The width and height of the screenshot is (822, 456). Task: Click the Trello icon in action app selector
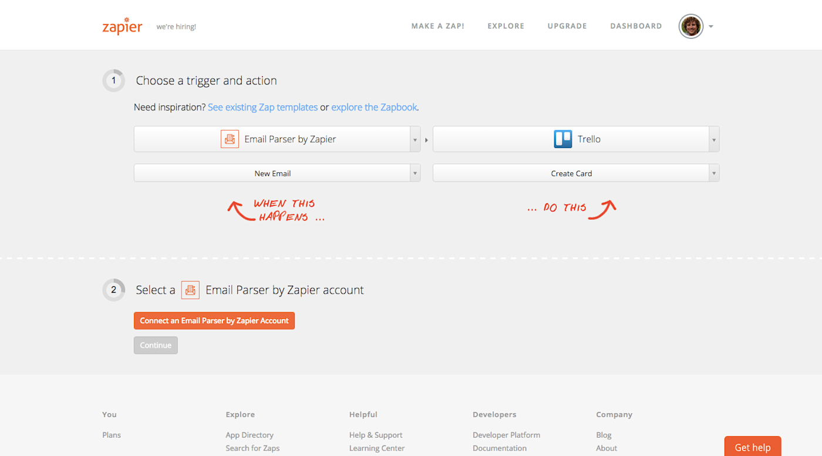pos(563,139)
